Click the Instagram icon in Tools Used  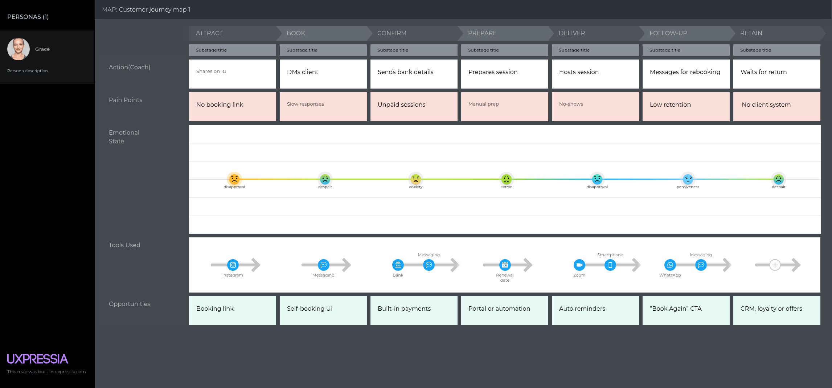(x=233, y=265)
